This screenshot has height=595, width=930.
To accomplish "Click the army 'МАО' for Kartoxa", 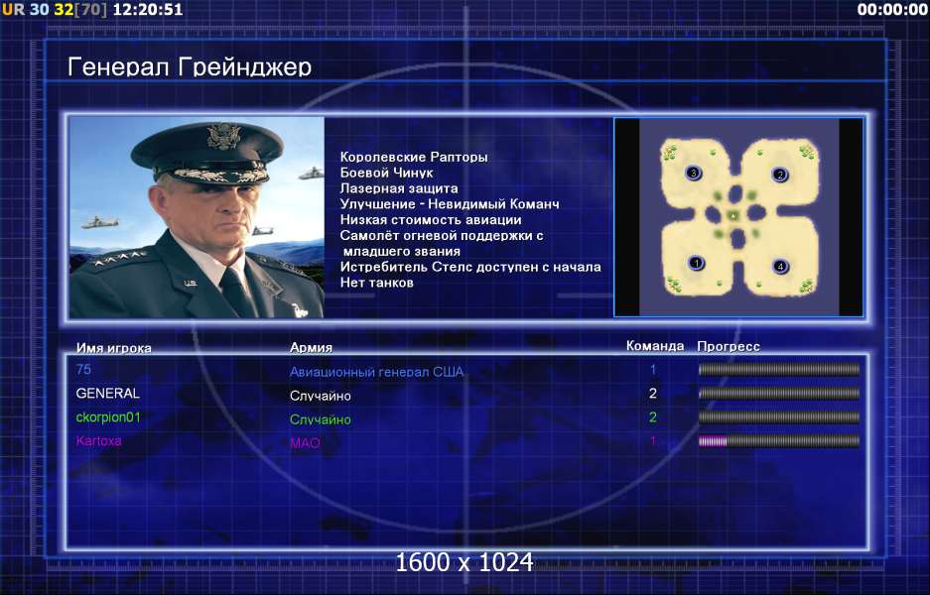I will (x=305, y=442).
